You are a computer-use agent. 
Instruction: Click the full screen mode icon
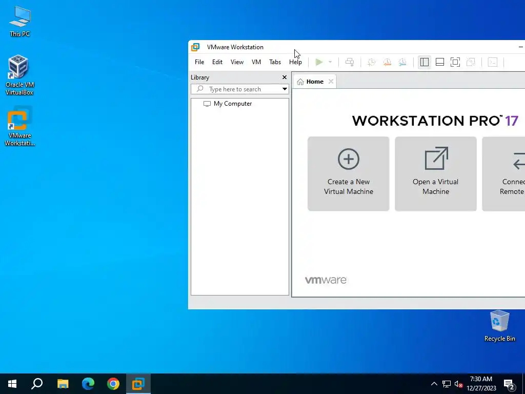(x=455, y=62)
